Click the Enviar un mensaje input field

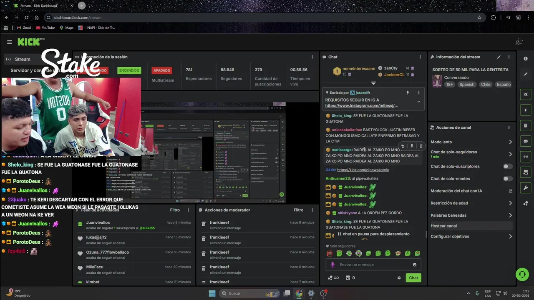[x=373, y=265]
